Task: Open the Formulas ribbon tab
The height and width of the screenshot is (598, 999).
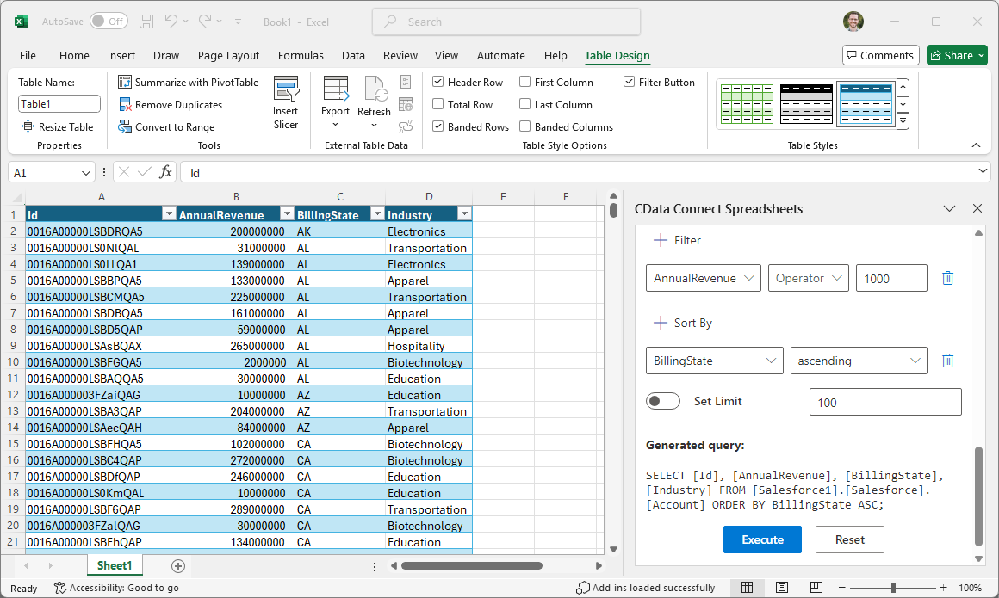Action: coord(301,55)
